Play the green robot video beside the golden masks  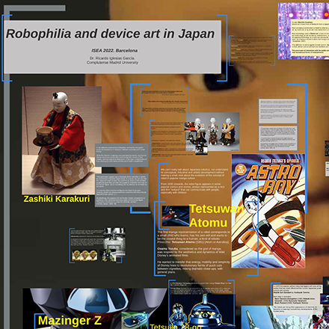(x=108, y=255)
